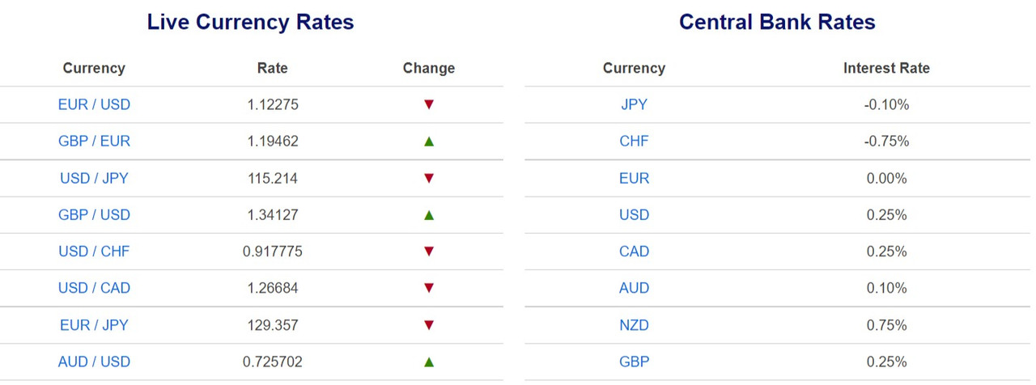Click the red down arrow for USD / CHF
The image size is (1036, 385).
point(429,252)
